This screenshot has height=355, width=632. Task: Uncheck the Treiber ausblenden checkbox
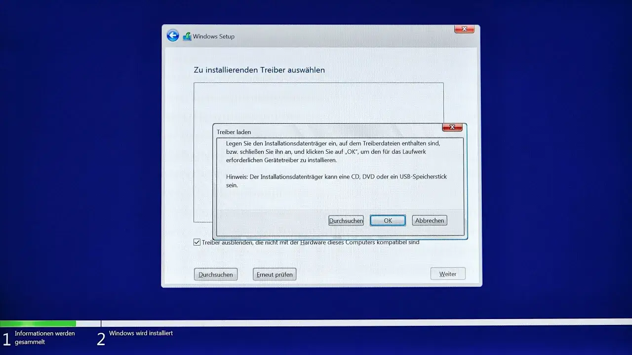tap(197, 242)
